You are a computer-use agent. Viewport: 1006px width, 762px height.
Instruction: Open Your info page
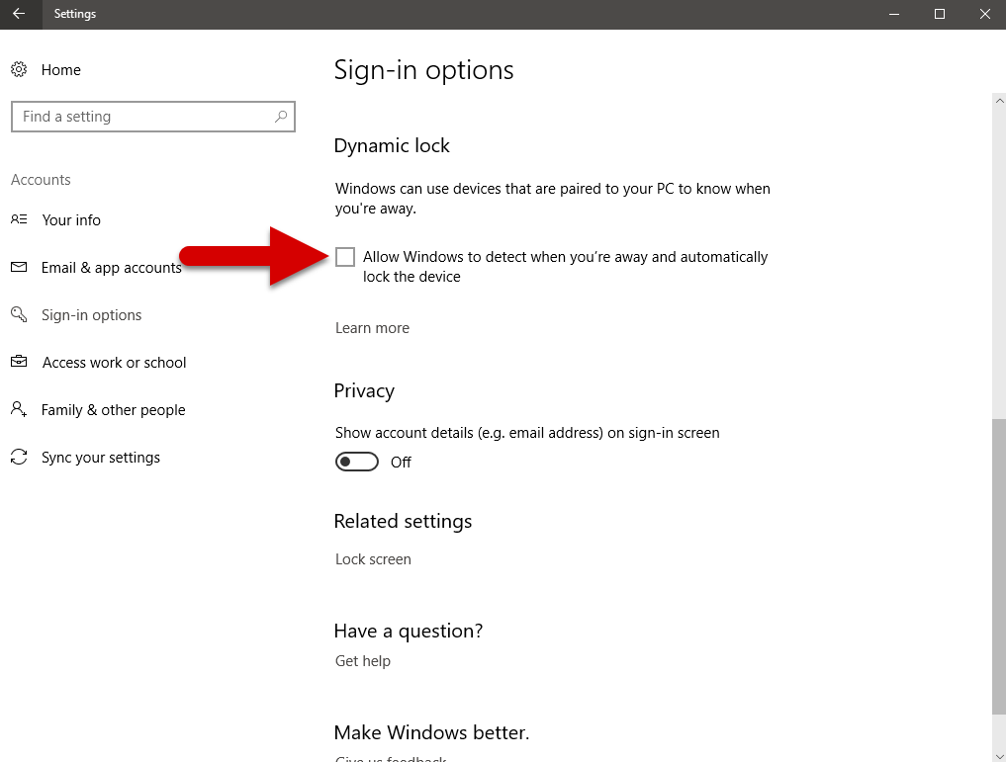pos(71,219)
